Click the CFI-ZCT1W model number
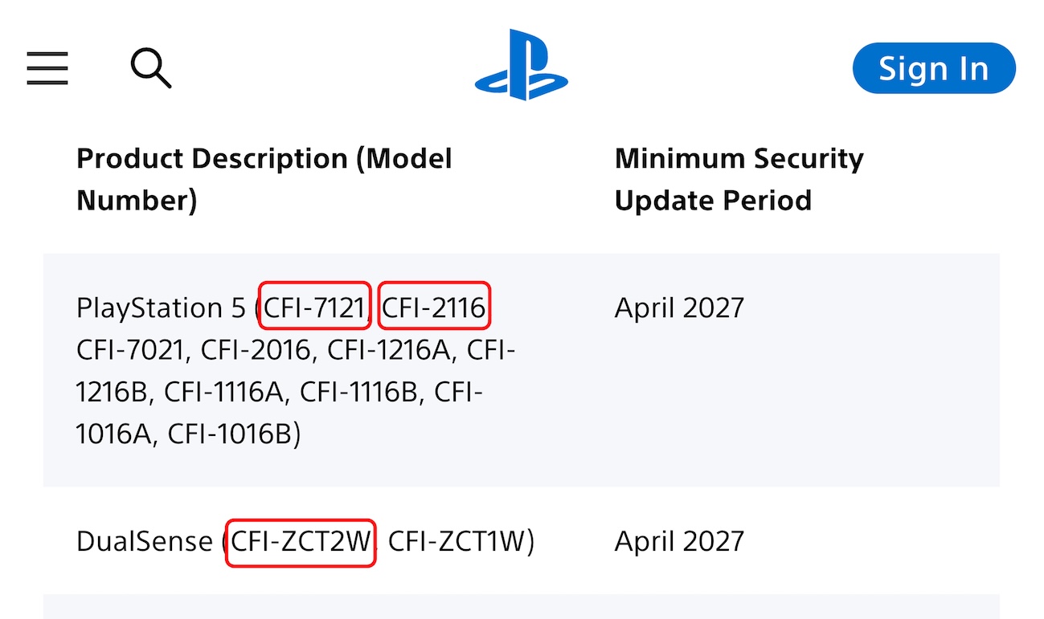1044x619 pixels. click(x=456, y=541)
